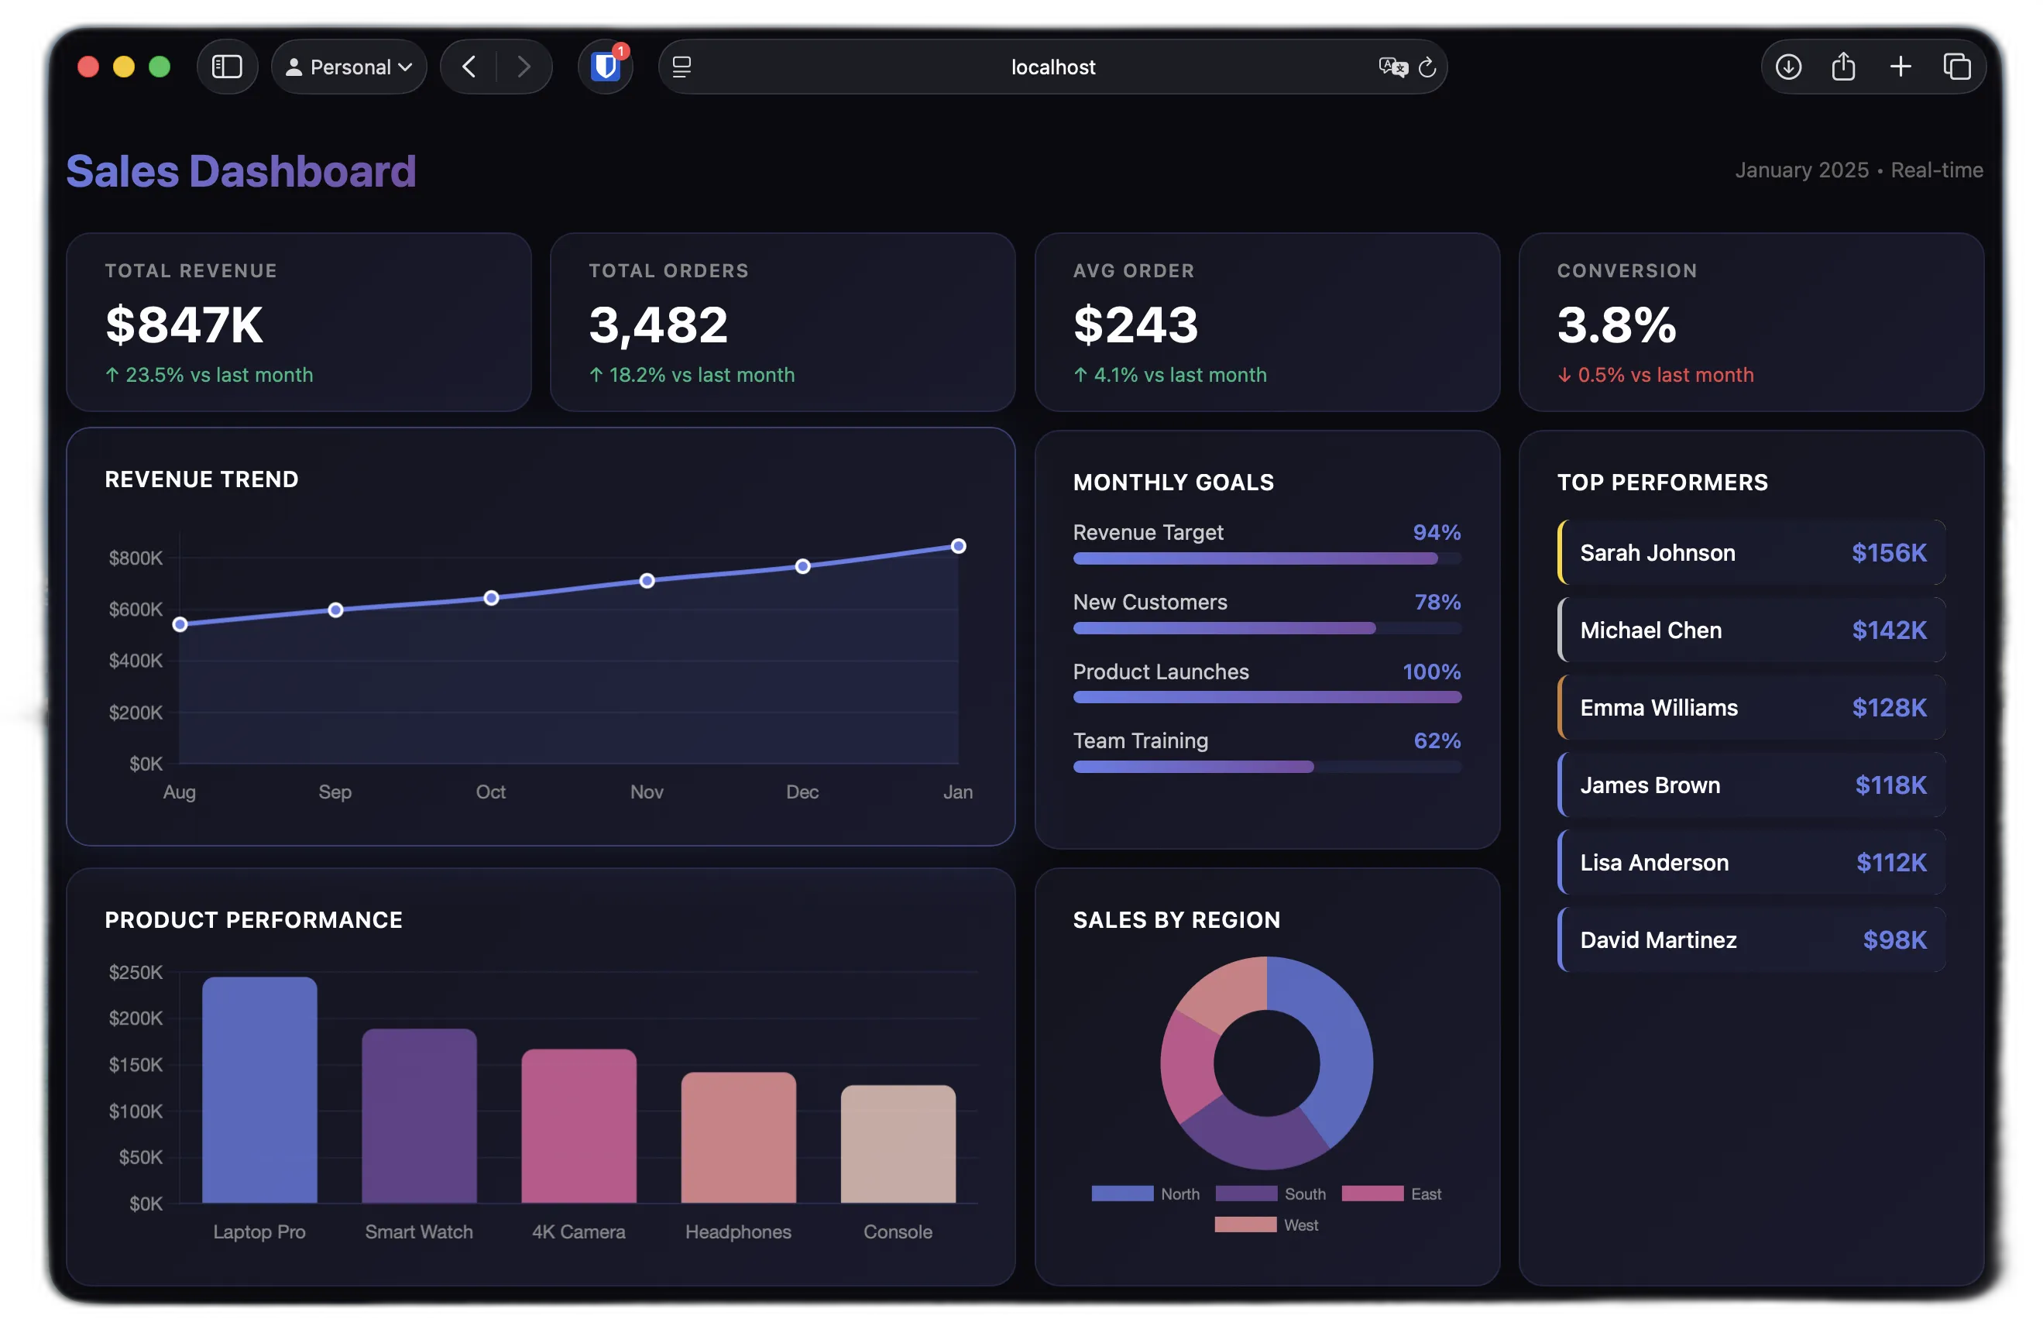Image resolution: width=2043 pixels, height=1343 pixels.
Task: Open the translate page icon
Action: click(1392, 67)
